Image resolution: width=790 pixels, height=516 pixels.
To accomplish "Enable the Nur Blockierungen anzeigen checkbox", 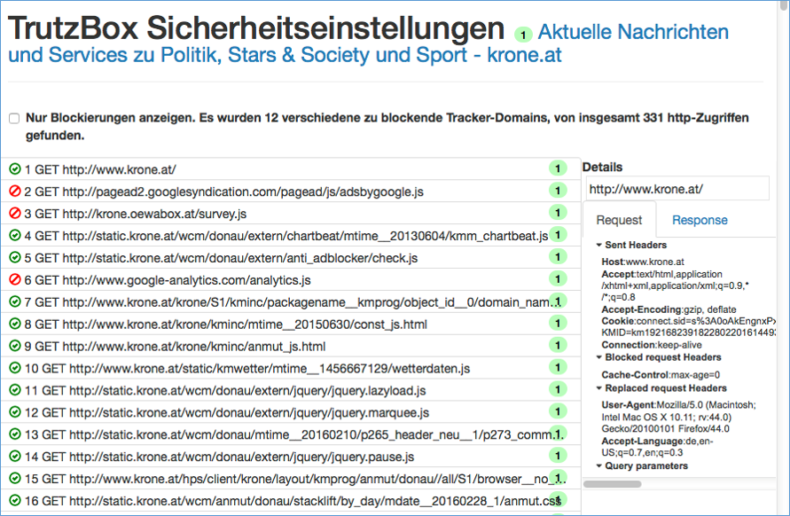I will [x=14, y=119].
